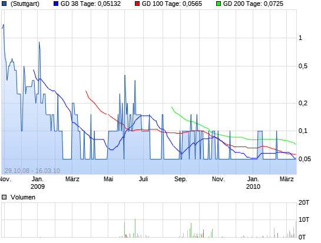The height and width of the screenshot is (243, 321).
Task: Click price axis value '0,05'
Action: point(305,159)
